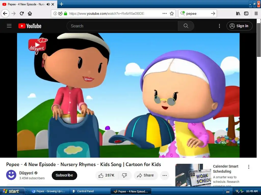Bookmark this page with the star icon

[172, 13]
